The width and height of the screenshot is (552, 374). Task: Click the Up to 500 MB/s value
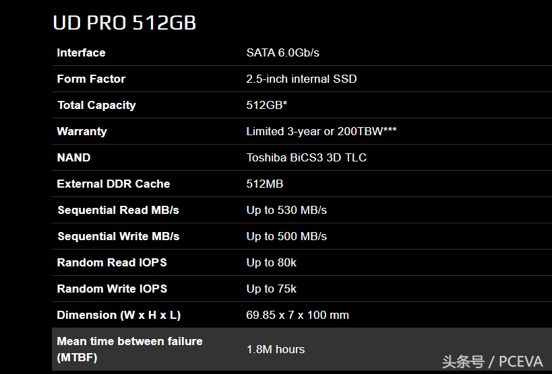click(286, 236)
